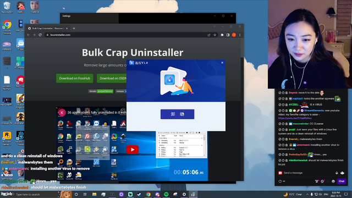Open the emote picker in chat input
This screenshot has width=352, height=198.
click(x=342, y=173)
